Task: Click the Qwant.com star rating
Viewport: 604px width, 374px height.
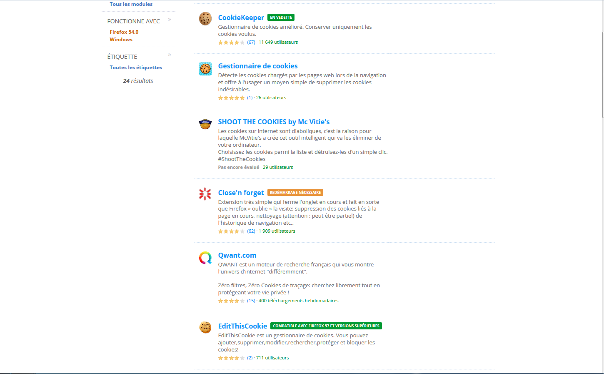Action: click(231, 301)
